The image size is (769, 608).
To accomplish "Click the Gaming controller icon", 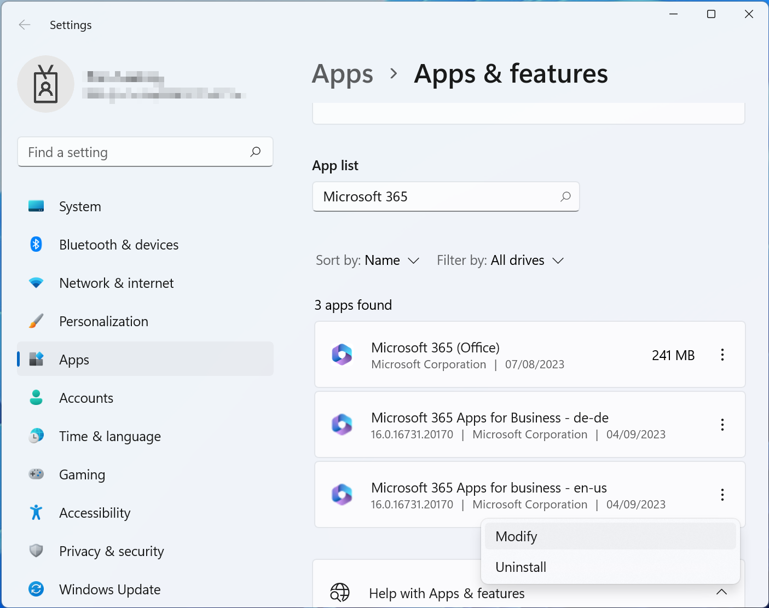I will [36, 474].
